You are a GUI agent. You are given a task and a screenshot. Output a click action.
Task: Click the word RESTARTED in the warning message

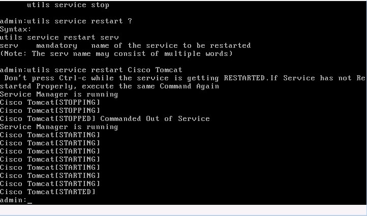pos(244,78)
